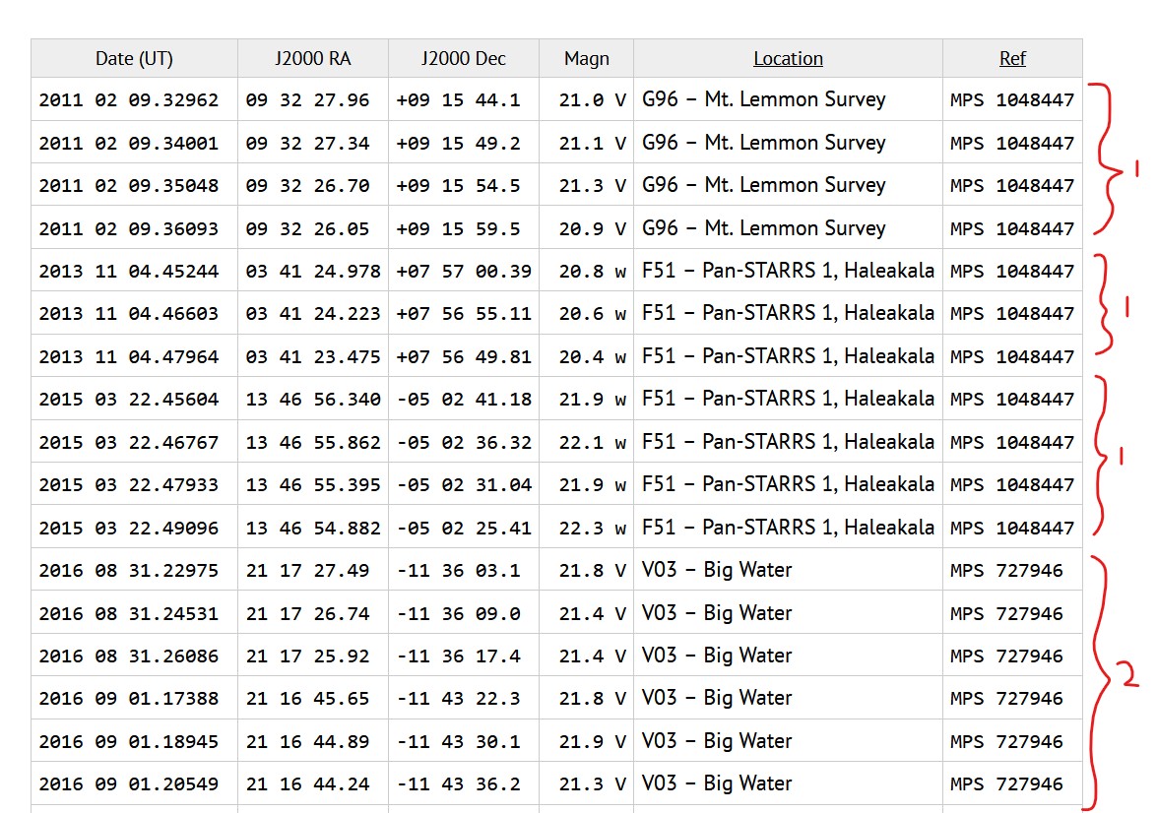
Task: Click the Date (UT) column header
Action: 134,59
